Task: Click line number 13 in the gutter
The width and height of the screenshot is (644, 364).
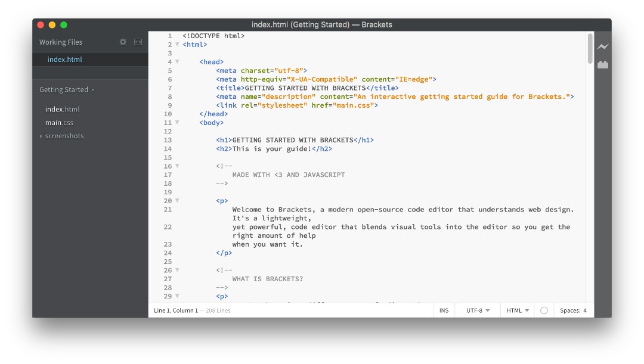Action: [x=168, y=140]
